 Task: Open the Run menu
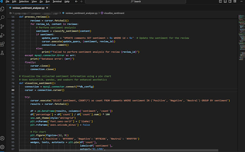[x=48, y=1]
